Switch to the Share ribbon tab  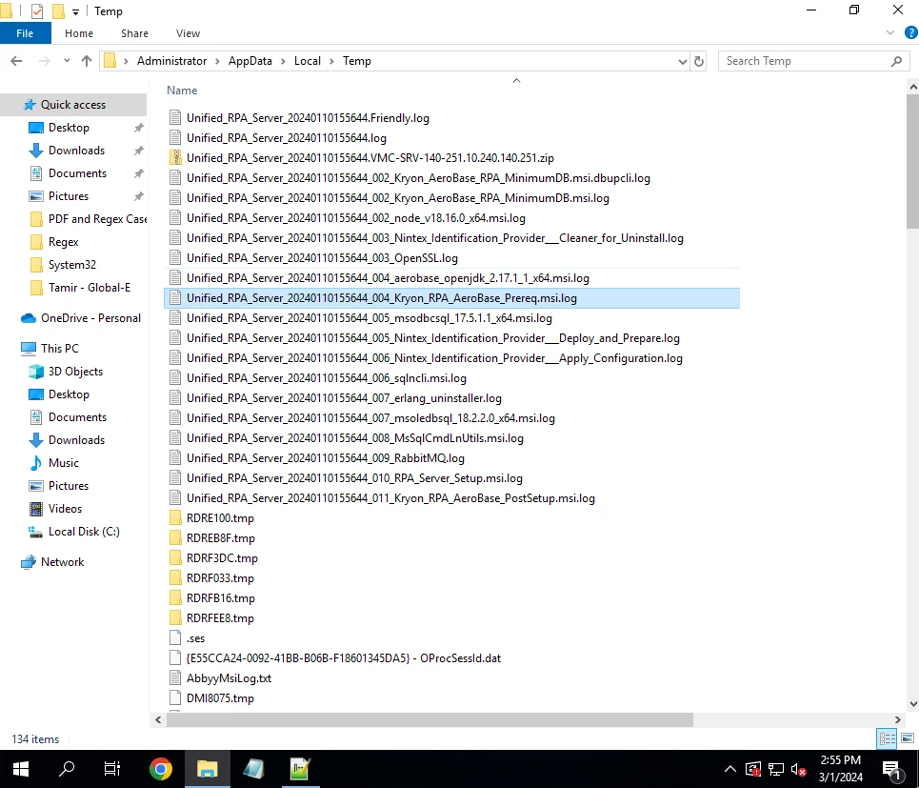coord(134,33)
